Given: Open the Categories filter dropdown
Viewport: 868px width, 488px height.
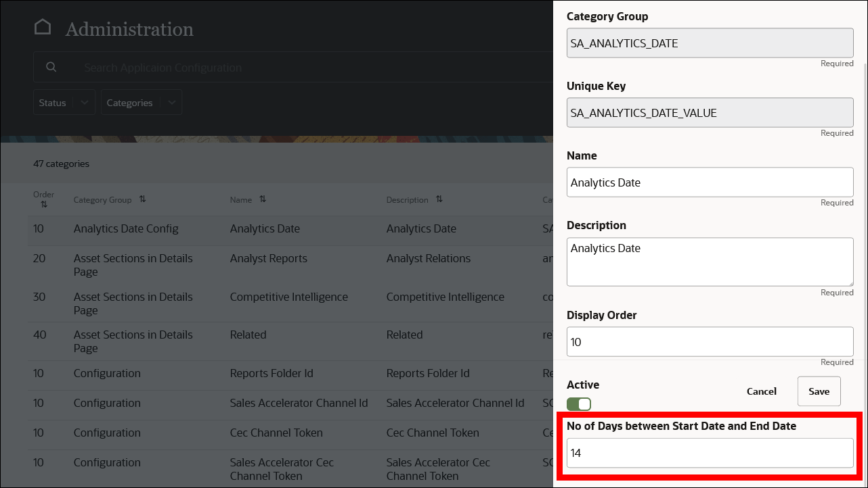Looking at the screenshot, I should click(141, 101).
